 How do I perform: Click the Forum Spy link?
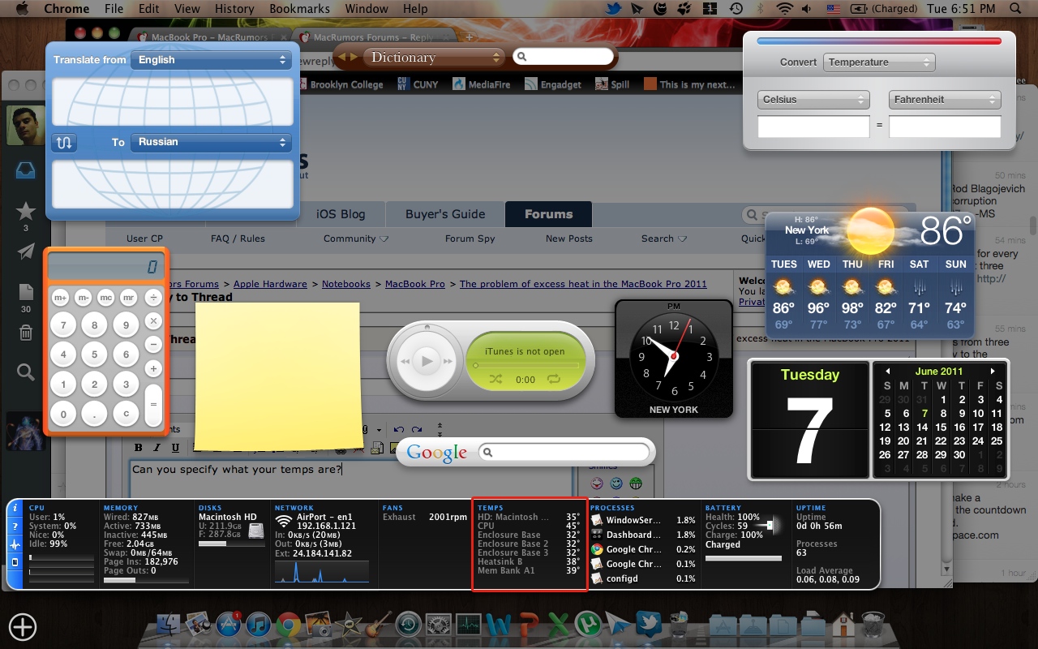coord(470,239)
